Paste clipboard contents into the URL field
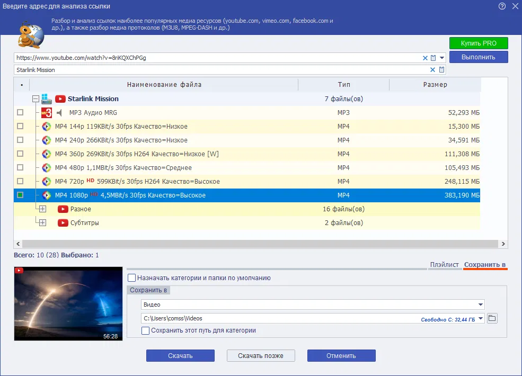The height and width of the screenshot is (376, 522). click(433, 57)
